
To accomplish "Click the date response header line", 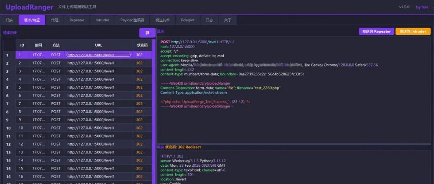I will (x=193, y=166).
